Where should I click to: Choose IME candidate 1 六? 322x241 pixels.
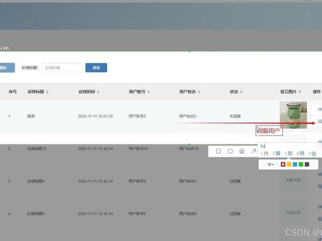point(264,153)
